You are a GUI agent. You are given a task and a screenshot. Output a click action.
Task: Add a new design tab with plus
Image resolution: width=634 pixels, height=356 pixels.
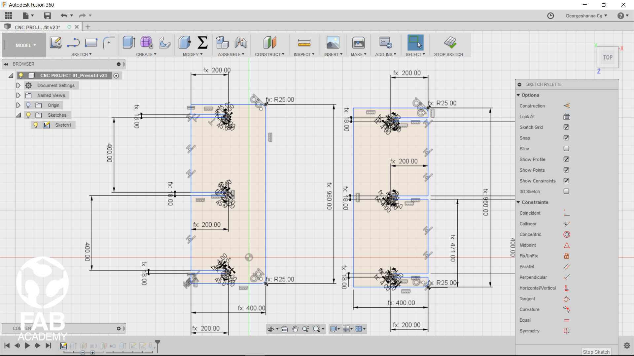pos(88,27)
